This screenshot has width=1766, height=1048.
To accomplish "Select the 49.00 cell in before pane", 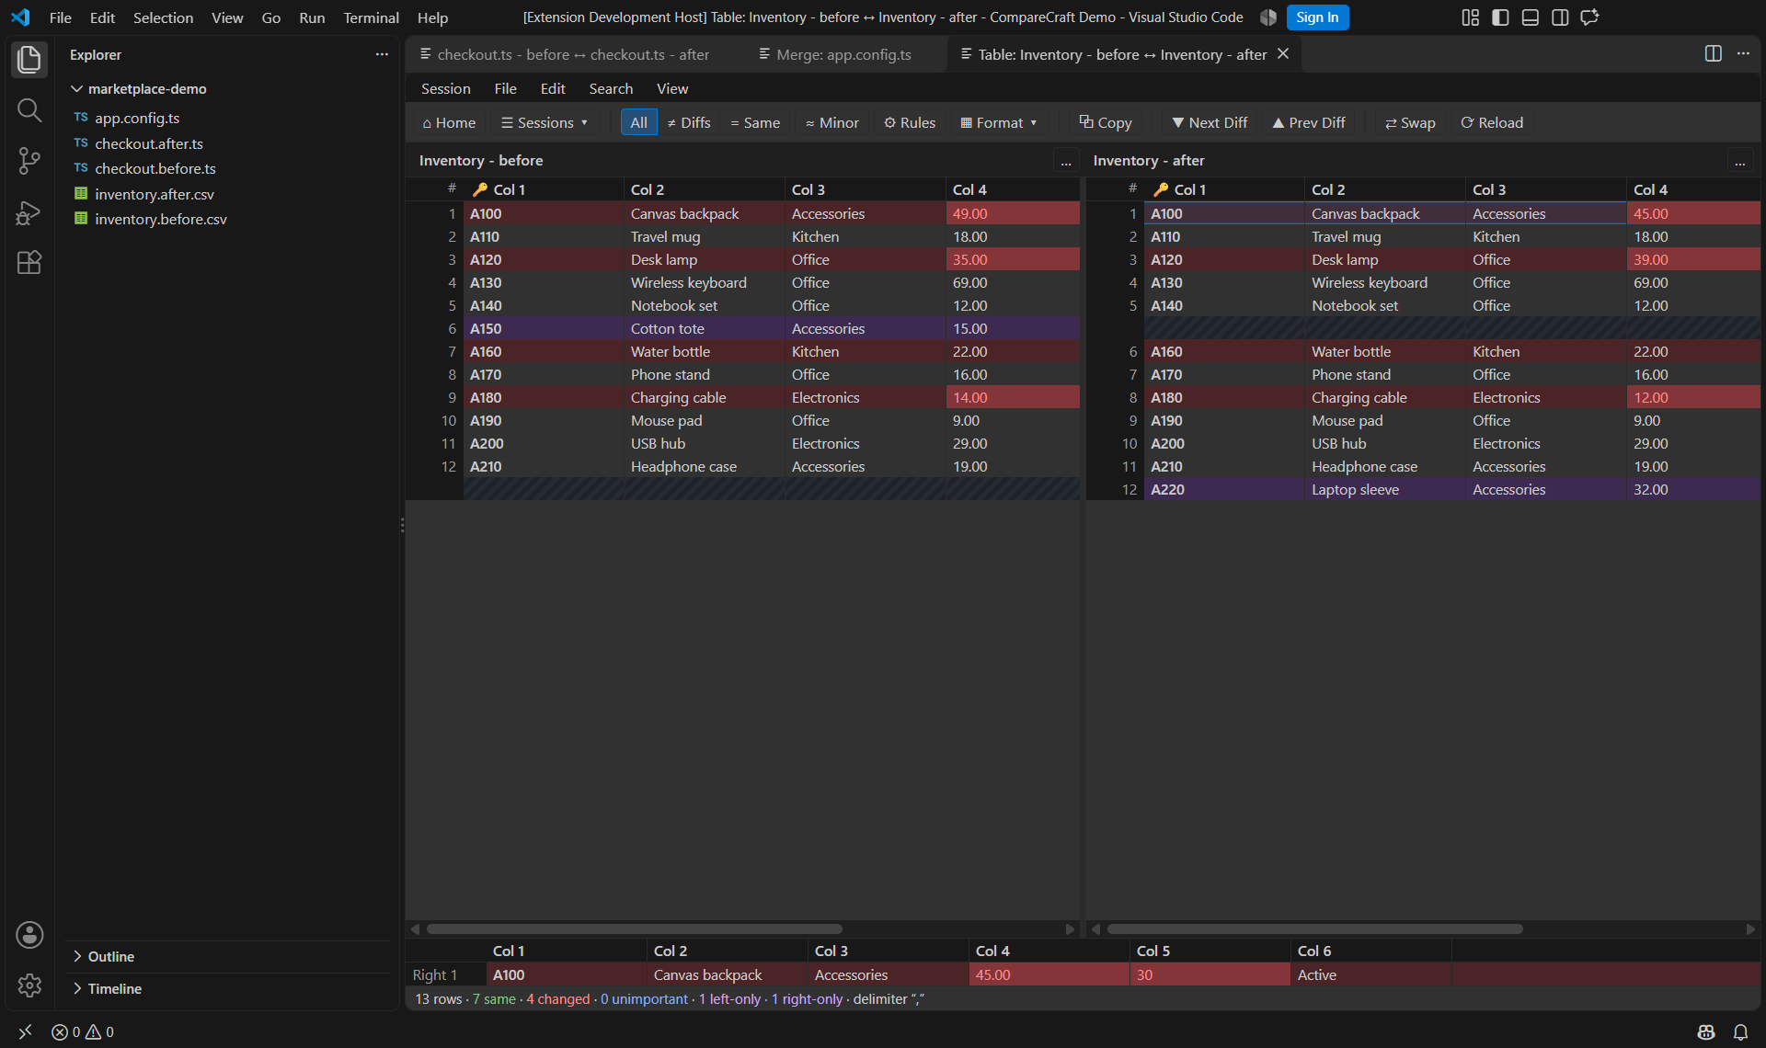I will click(1012, 213).
